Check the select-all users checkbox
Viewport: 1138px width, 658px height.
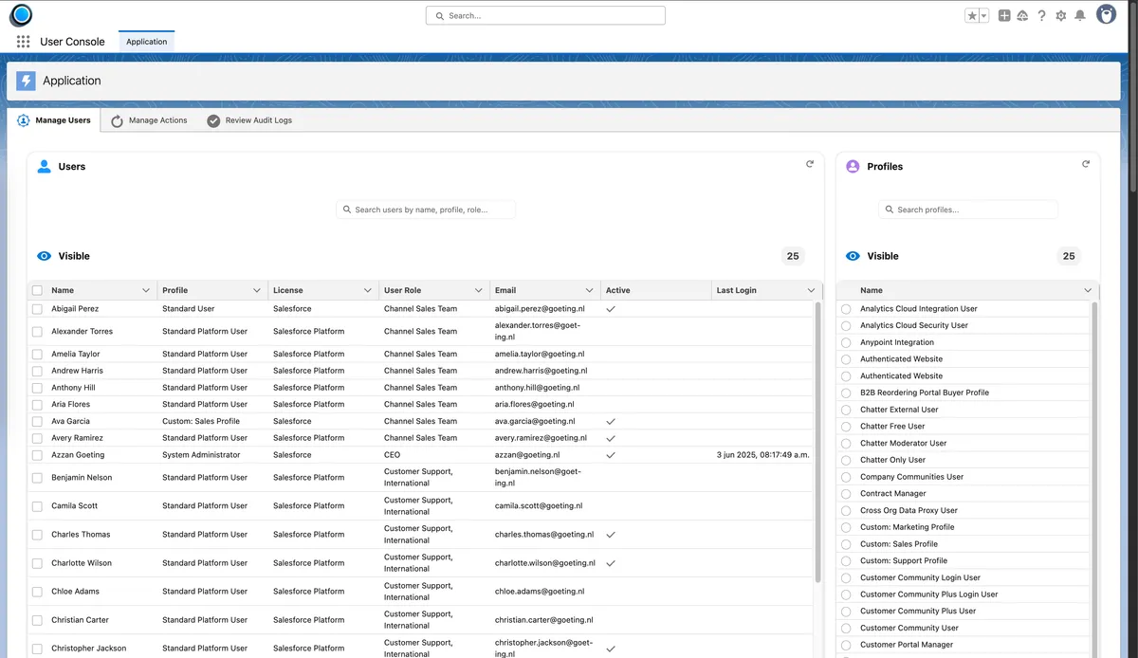point(37,290)
